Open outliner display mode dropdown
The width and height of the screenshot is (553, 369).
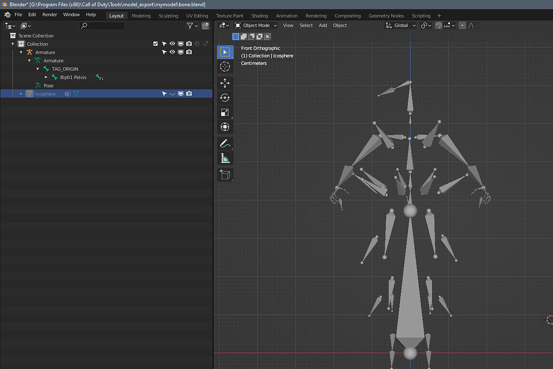tap(26, 26)
